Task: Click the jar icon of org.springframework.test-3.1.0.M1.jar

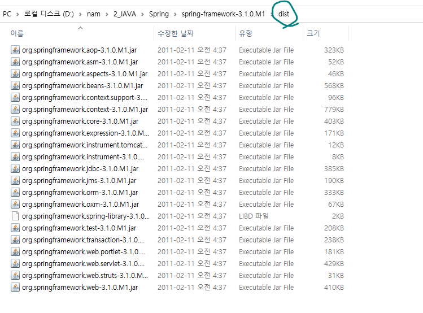Action: [x=15, y=228]
